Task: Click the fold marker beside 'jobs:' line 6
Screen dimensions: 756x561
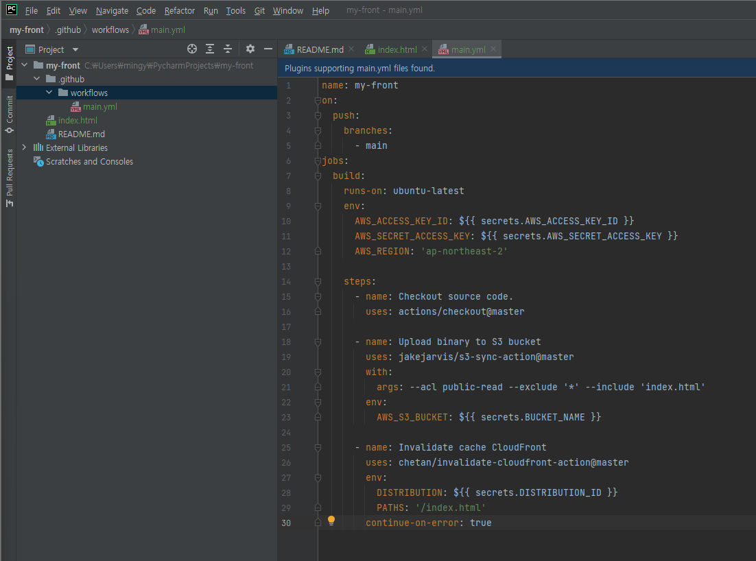Action: [318, 161]
